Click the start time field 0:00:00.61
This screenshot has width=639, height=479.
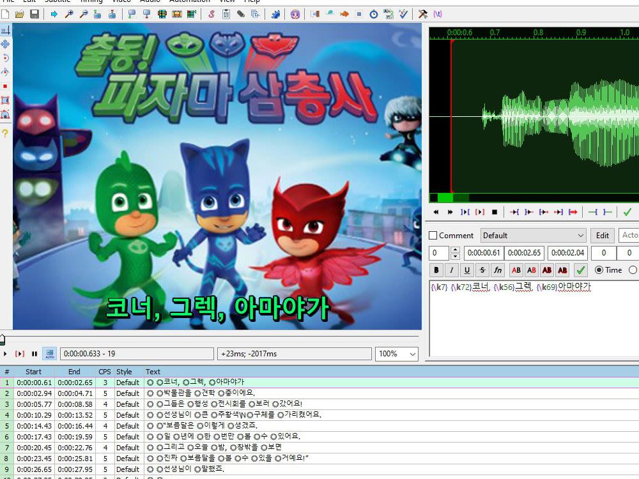tap(484, 253)
